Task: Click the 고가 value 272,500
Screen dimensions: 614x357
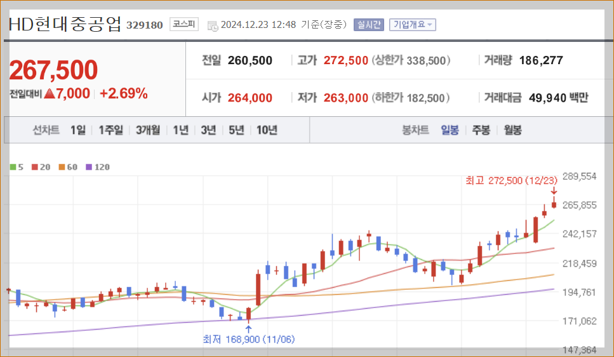Action: [346, 60]
